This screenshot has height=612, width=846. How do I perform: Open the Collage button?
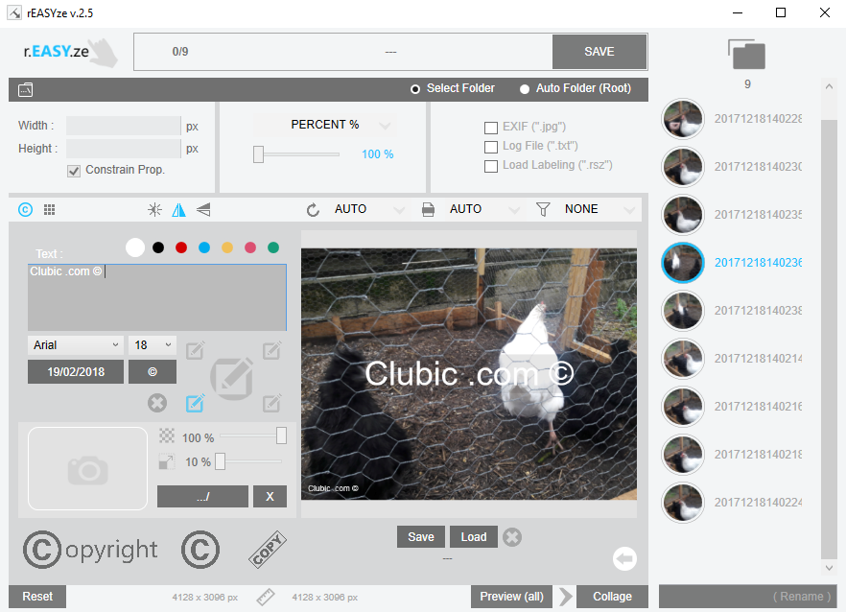coord(612,597)
